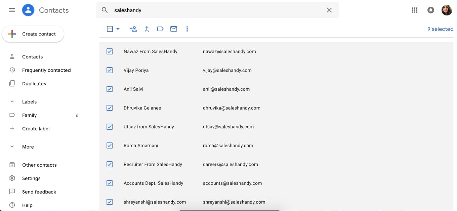Click the Contacts logo icon
Image resolution: width=457 pixels, height=211 pixels.
click(28, 10)
